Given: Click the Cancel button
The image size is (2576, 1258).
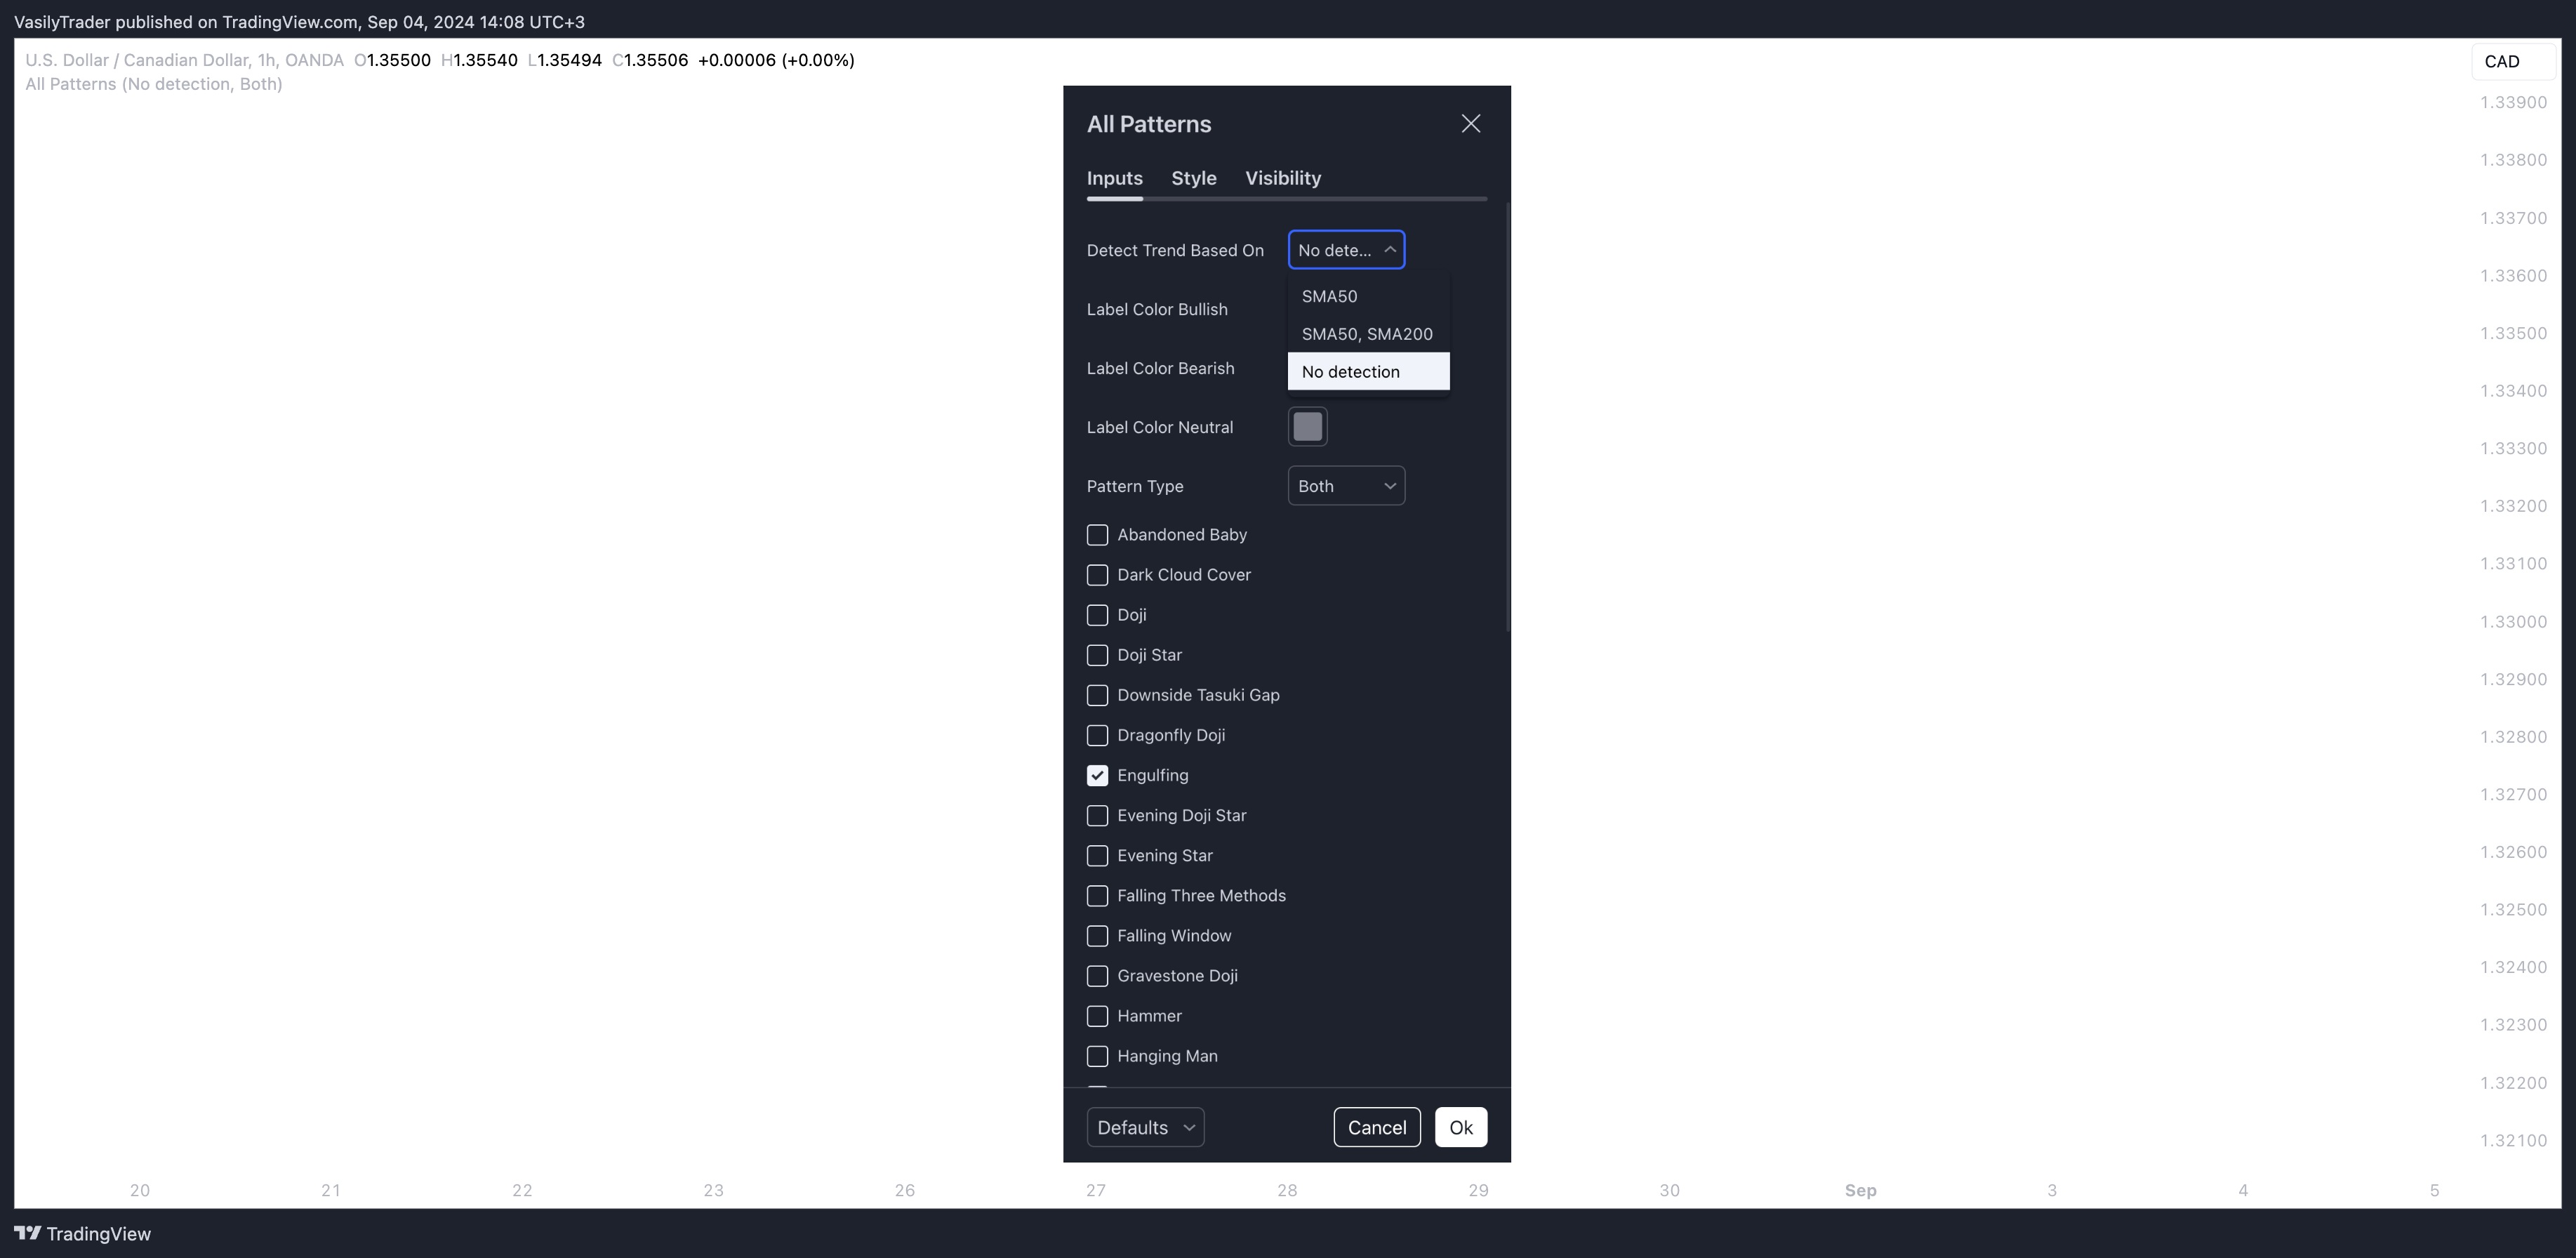Looking at the screenshot, I should pyautogui.click(x=1376, y=1127).
